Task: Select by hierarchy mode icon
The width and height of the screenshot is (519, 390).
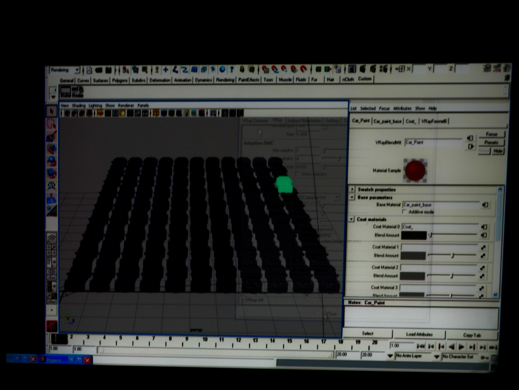Action: click(125, 70)
